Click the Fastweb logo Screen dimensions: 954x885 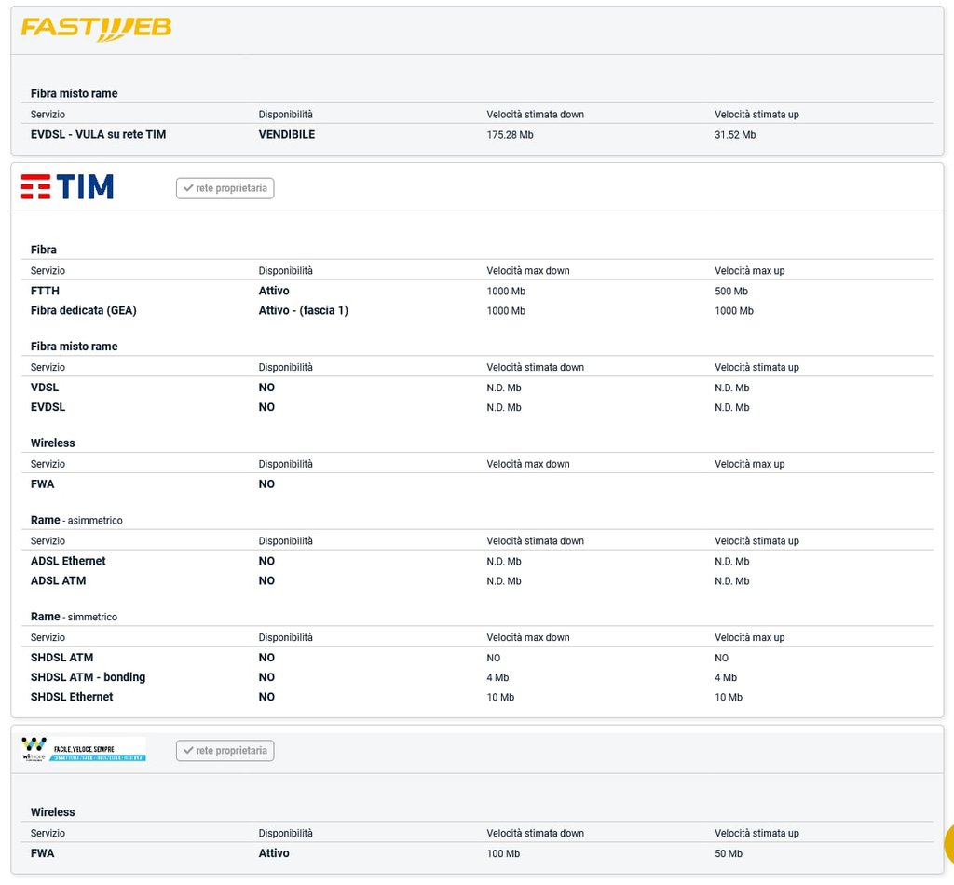96,28
